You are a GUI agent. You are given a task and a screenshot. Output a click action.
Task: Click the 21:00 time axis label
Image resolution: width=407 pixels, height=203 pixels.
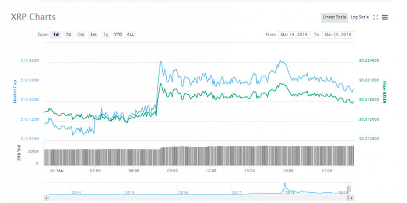tap(327, 171)
